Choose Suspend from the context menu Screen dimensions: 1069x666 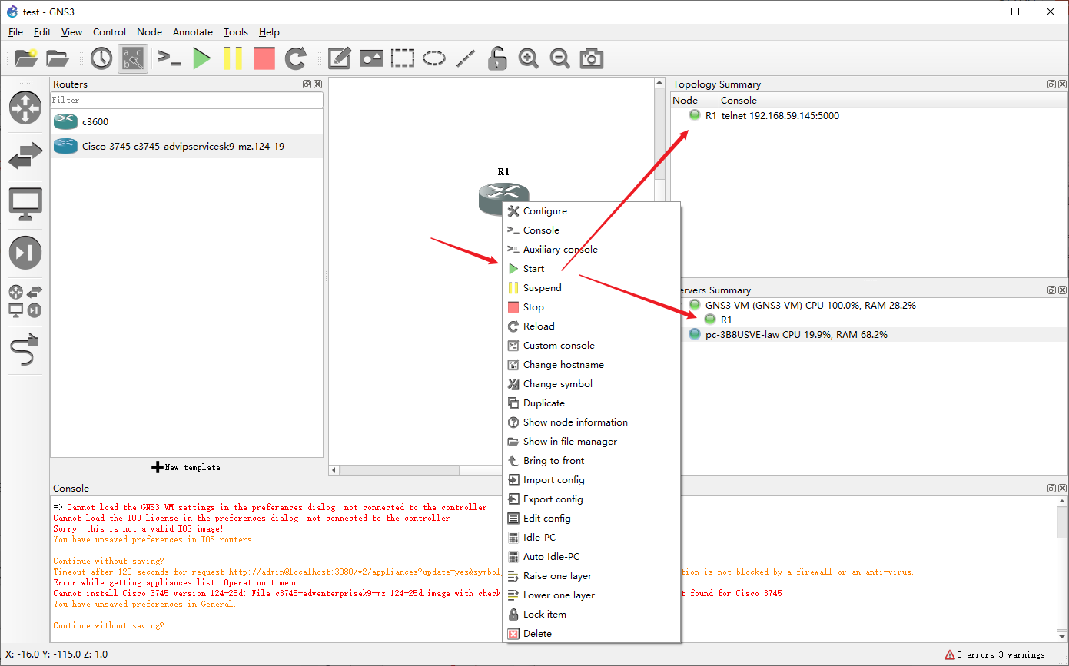[591, 288]
